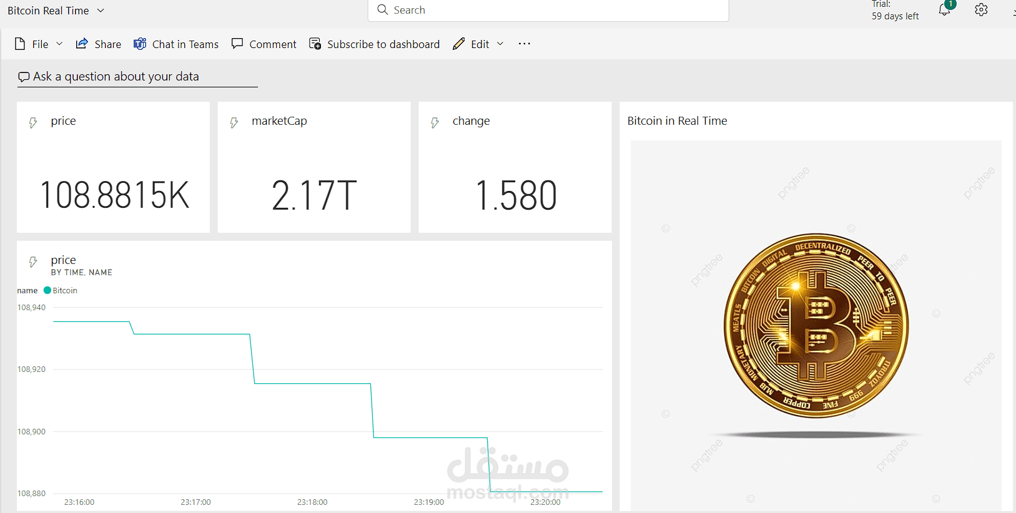Expand the File dropdown chevron
The width and height of the screenshot is (1016, 513).
[59, 44]
